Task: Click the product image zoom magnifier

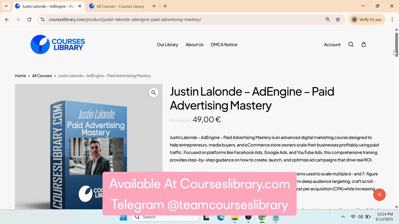Action: [x=154, y=92]
